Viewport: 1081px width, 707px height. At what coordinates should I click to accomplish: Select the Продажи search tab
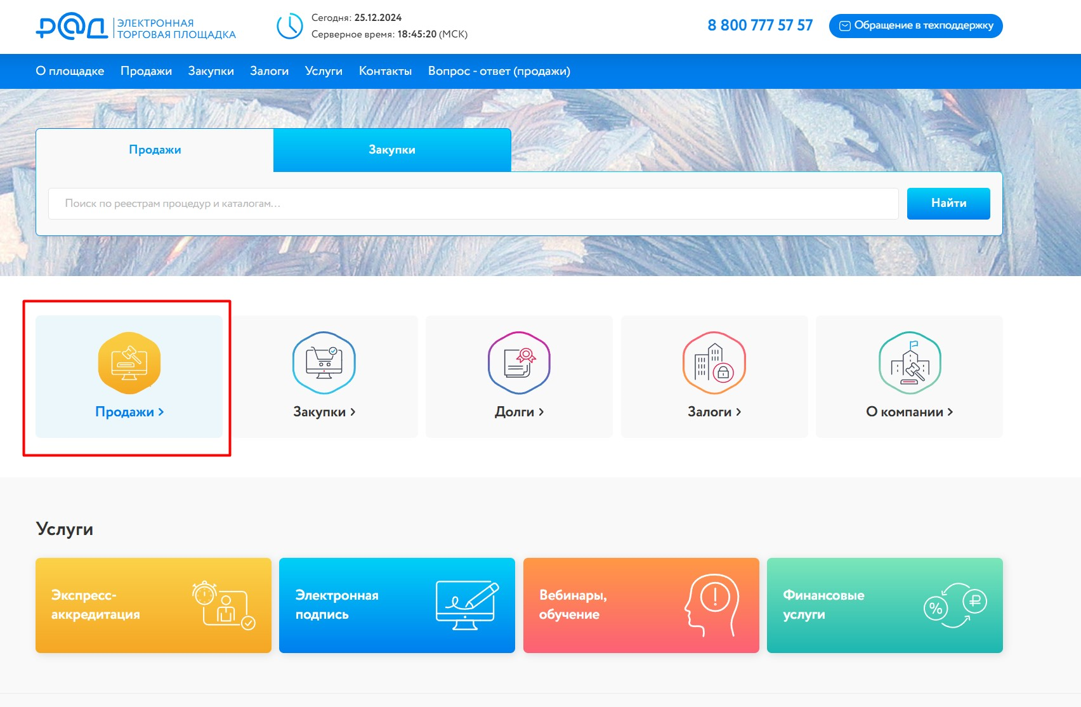[x=155, y=150]
